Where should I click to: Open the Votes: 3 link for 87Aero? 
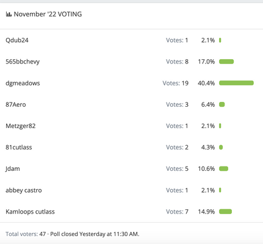pyautogui.click(x=177, y=104)
